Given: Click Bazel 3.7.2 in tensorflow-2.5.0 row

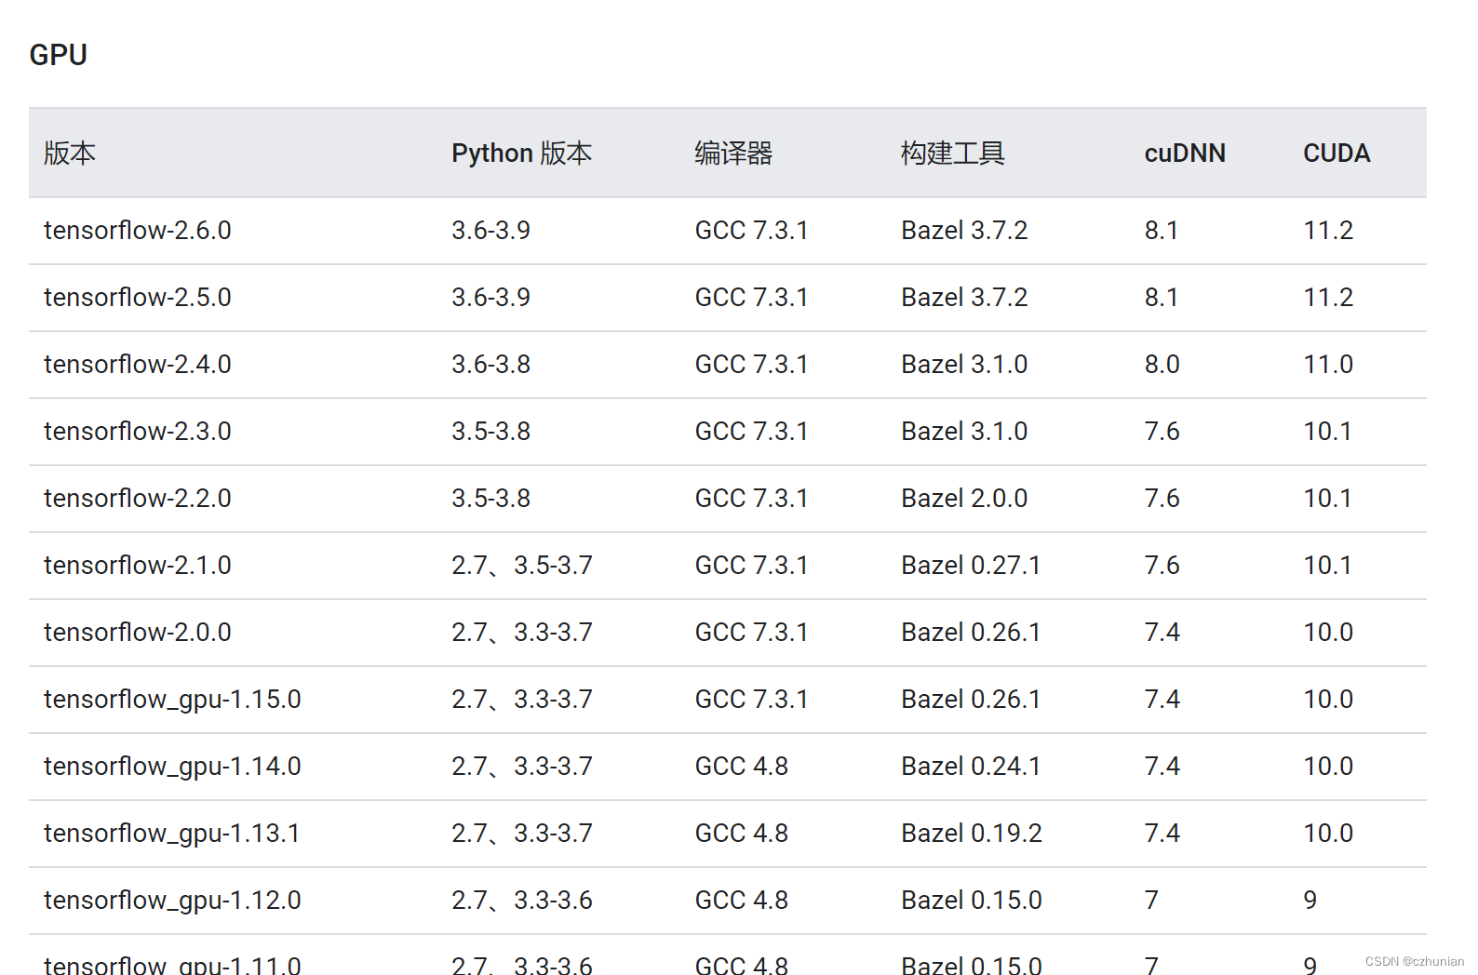Looking at the screenshot, I should pos(964,297).
